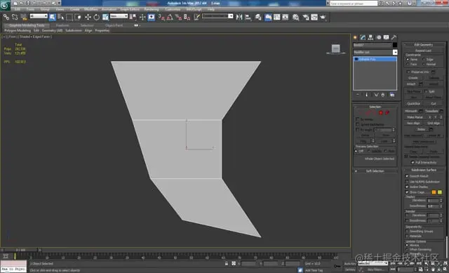Activate the Select and Rotate tool
The width and height of the screenshot is (449, 273).
pyautogui.click(x=97, y=17)
